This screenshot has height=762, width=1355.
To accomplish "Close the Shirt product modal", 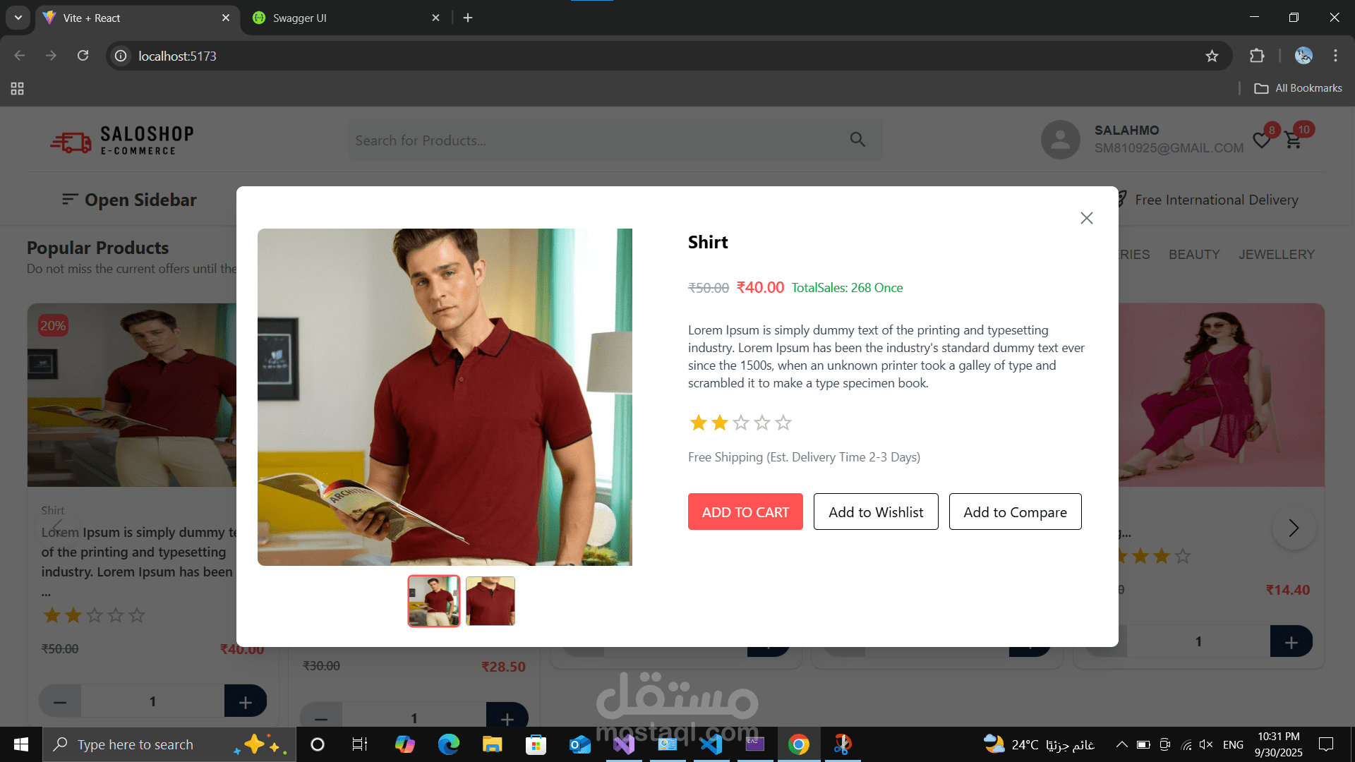I will [1086, 218].
